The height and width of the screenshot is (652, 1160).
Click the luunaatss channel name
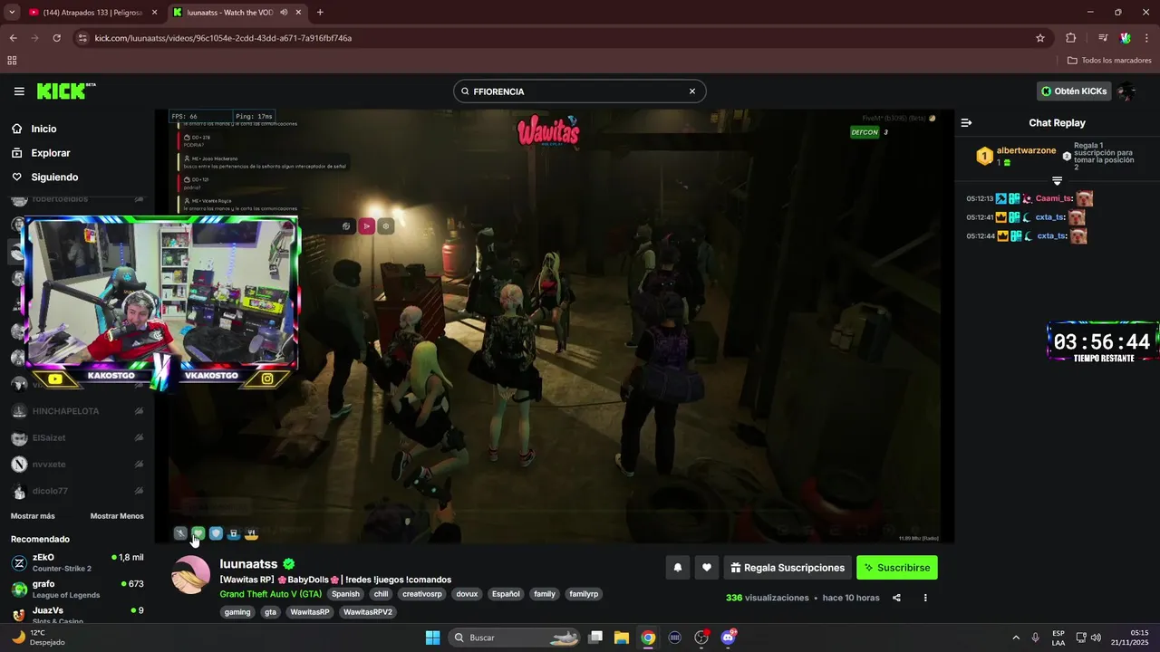click(248, 563)
